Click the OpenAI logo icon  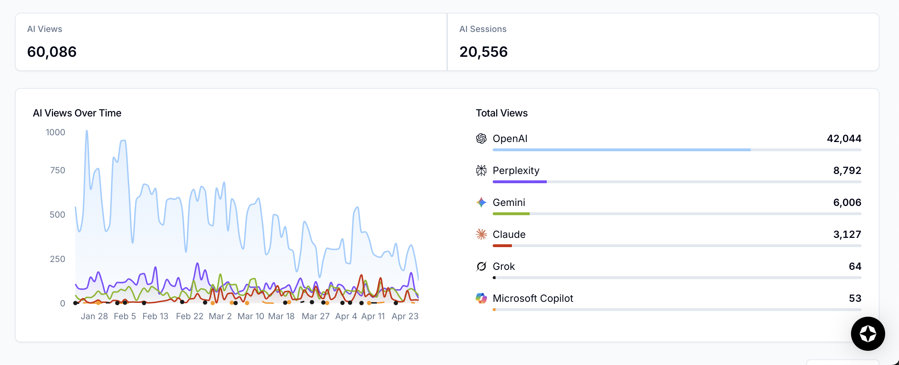click(481, 138)
